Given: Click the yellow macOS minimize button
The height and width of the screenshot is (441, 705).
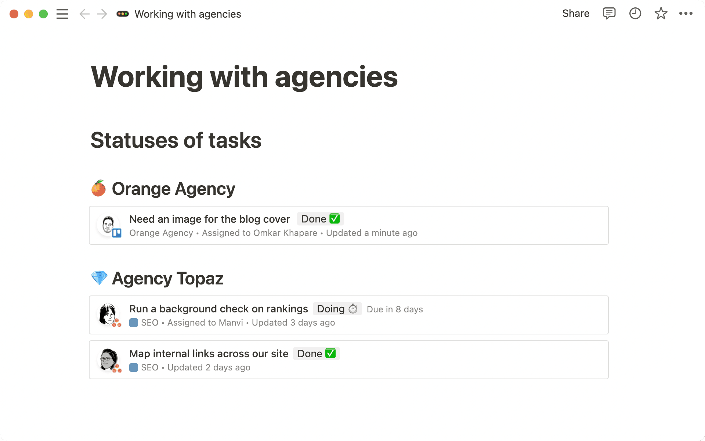Looking at the screenshot, I should pyautogui.click(x=29, y=14).
